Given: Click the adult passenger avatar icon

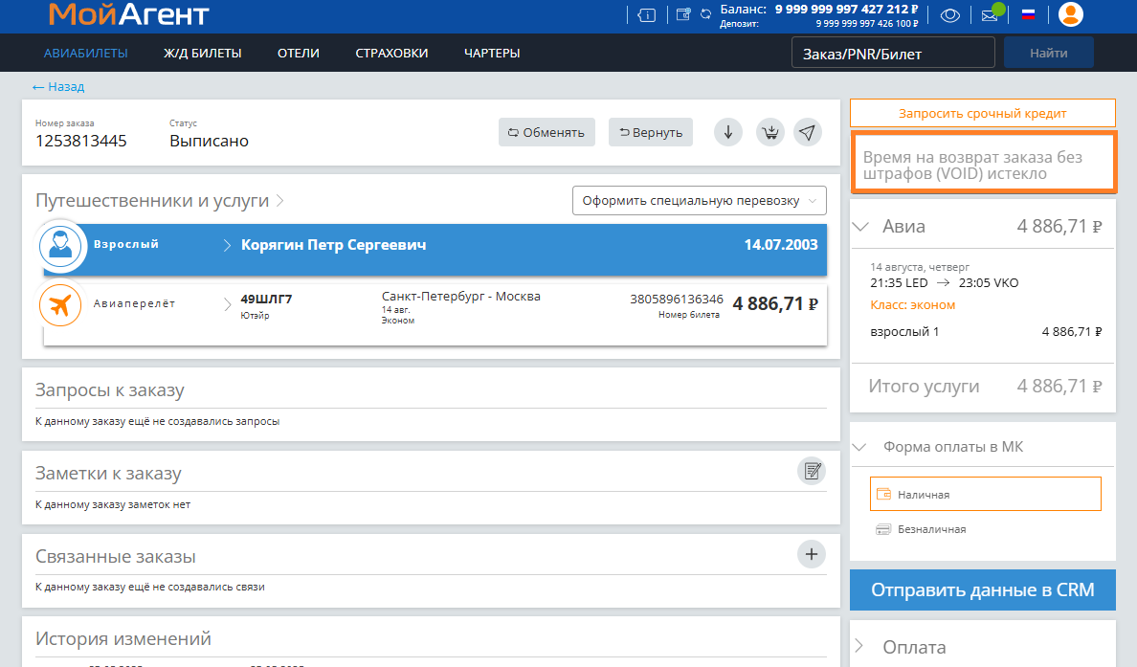Looking at the screenshot, I should (x=60, y=246).
